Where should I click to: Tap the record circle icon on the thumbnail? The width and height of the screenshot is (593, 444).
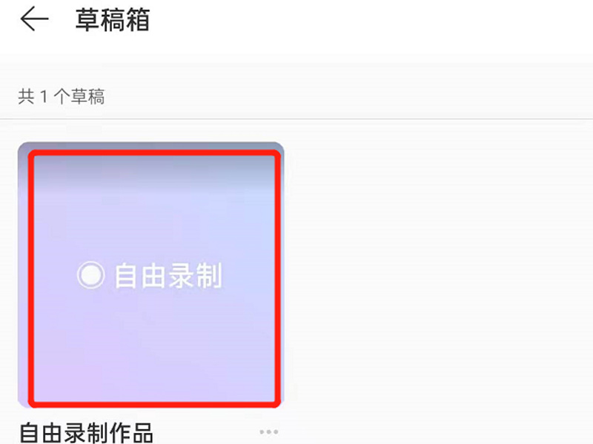pyautogui.click(x=90, y=275)
